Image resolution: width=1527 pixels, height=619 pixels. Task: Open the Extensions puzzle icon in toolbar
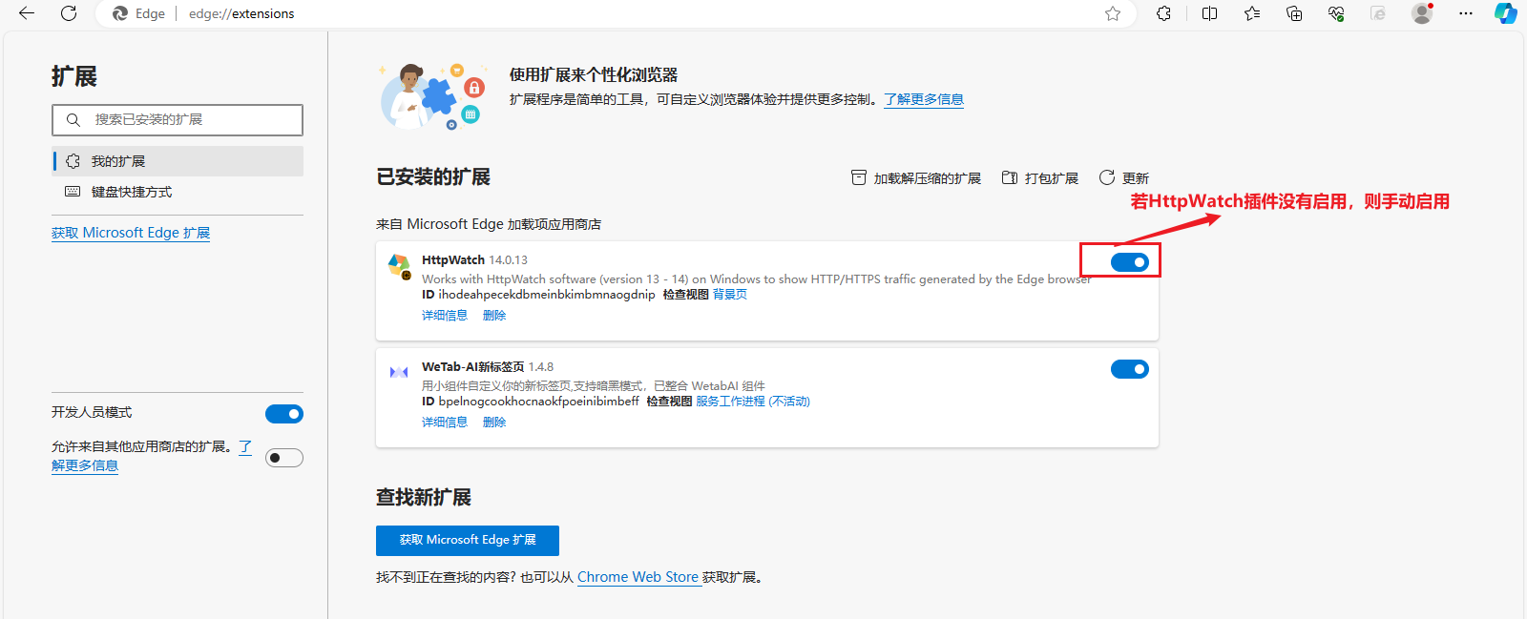click(x=1163, y=13)
